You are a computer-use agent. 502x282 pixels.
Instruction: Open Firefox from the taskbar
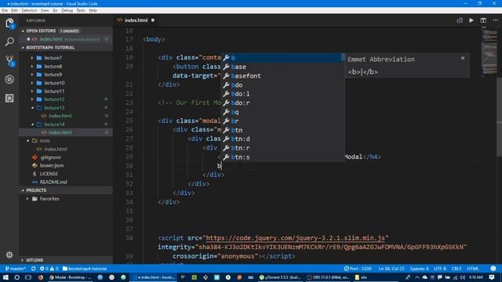click(x=41, y=277)
